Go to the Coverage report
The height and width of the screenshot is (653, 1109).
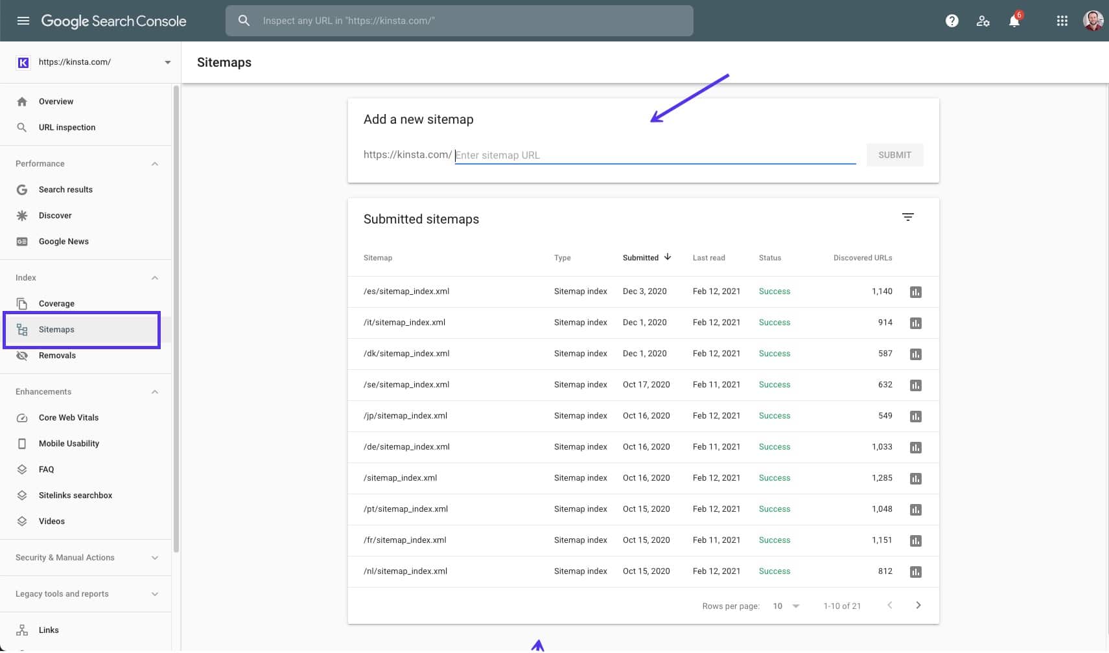56,304
